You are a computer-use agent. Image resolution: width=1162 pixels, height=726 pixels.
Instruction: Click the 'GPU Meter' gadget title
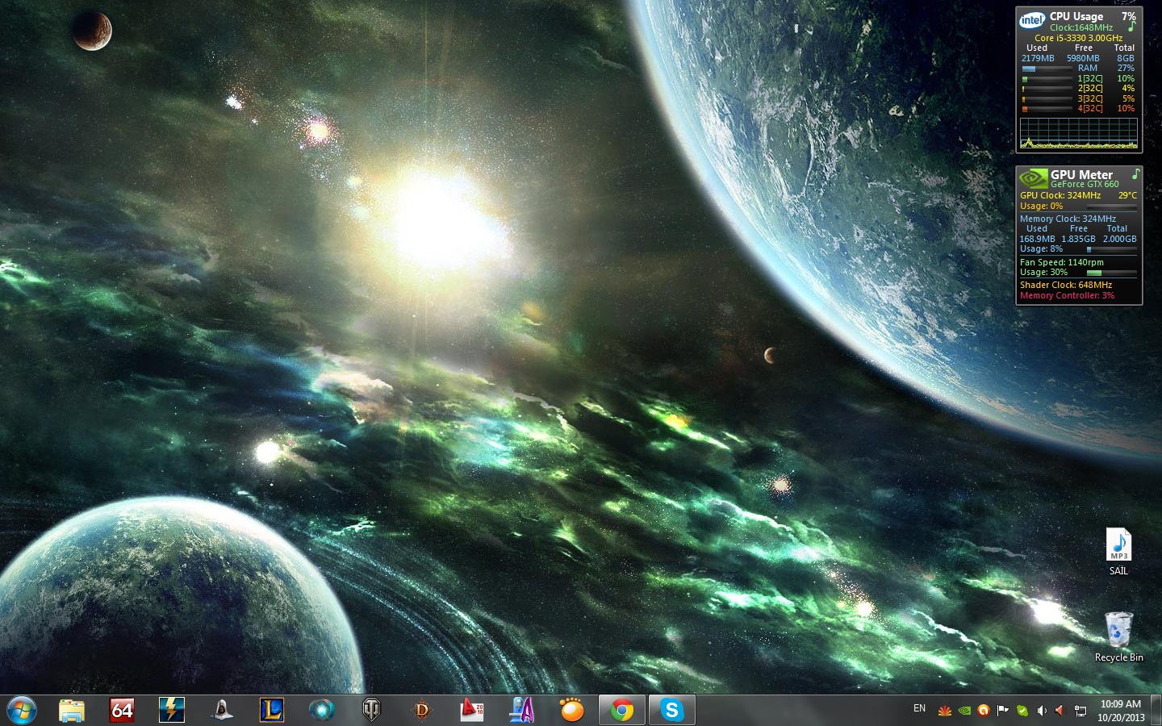coord(1081,174)
